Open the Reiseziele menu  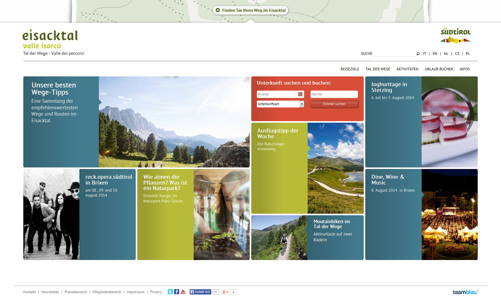[350, 69]
